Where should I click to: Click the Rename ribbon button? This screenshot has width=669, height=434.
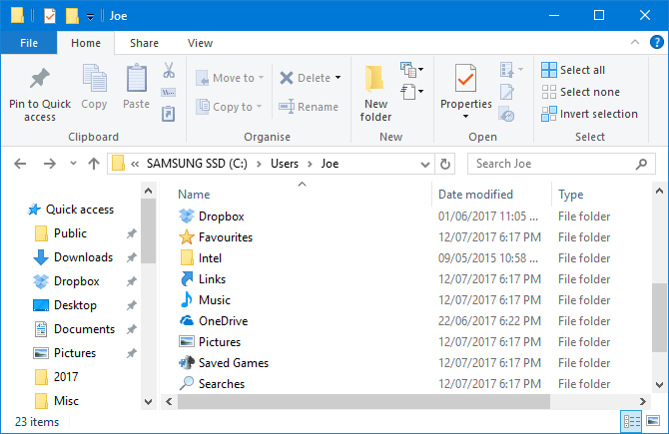coord(309,107)
